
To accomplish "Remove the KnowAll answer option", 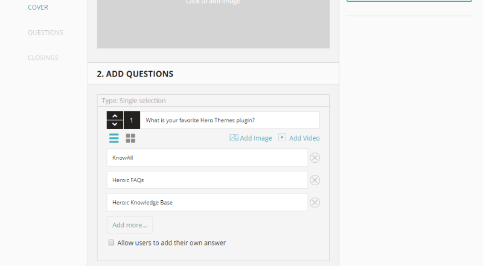I will pos(315,158).
